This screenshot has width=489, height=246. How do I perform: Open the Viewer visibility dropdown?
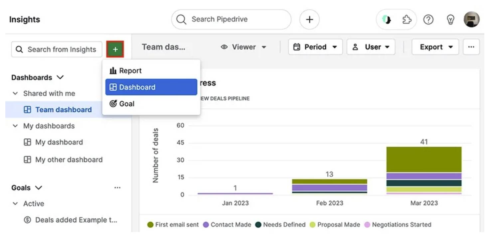click(244, 47)
